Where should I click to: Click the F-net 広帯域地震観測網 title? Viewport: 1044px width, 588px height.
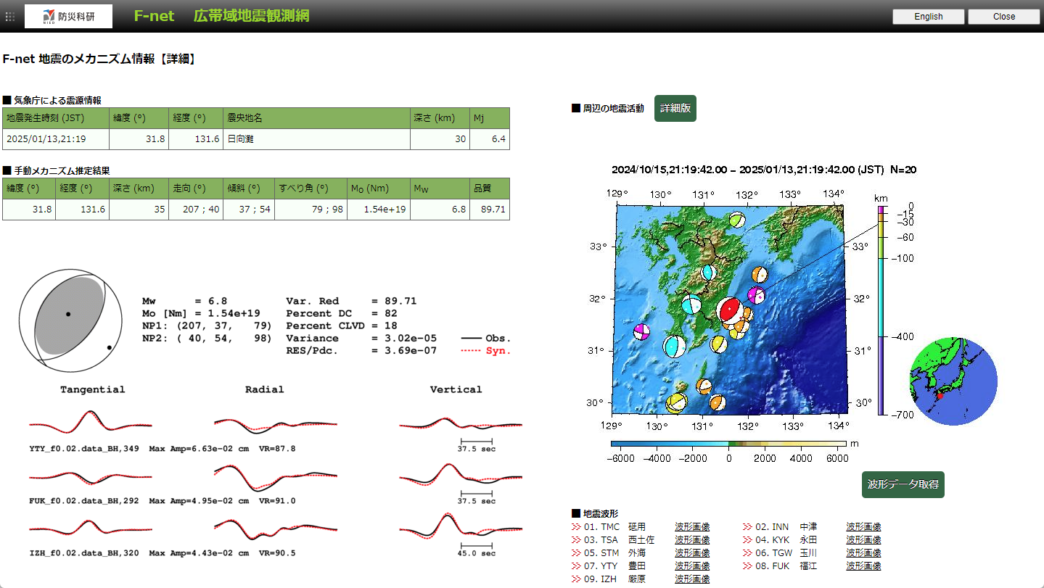coord(221,16)
